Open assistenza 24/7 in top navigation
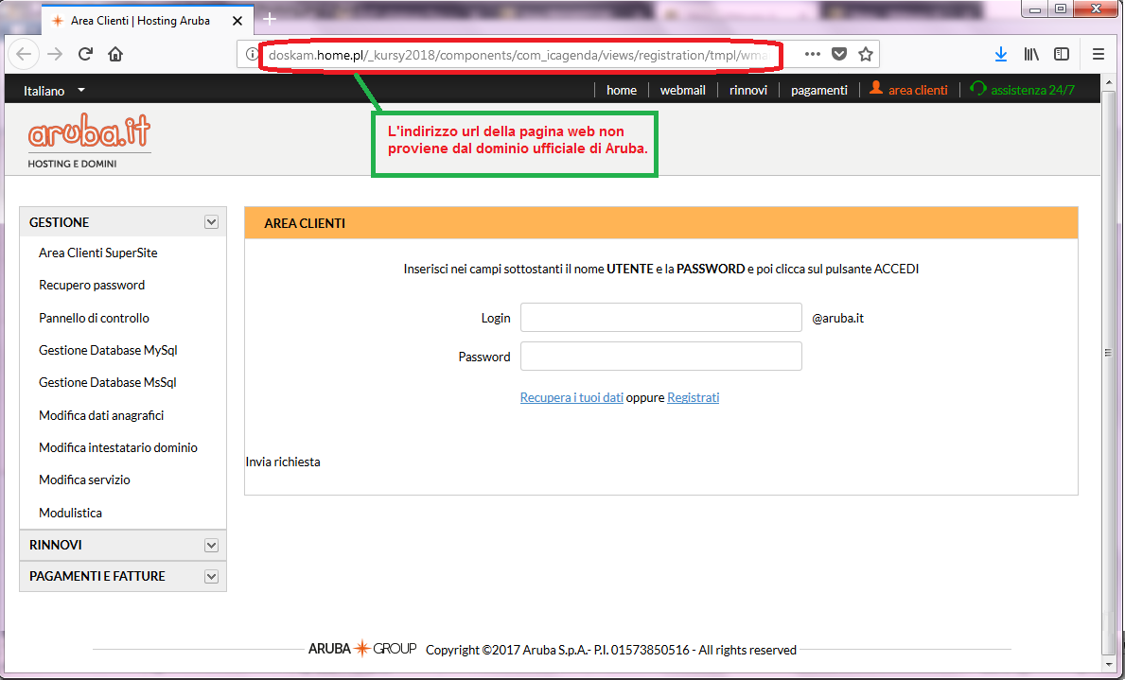1125x680 pixels. pyautogui.click(x=1032, y=91)
